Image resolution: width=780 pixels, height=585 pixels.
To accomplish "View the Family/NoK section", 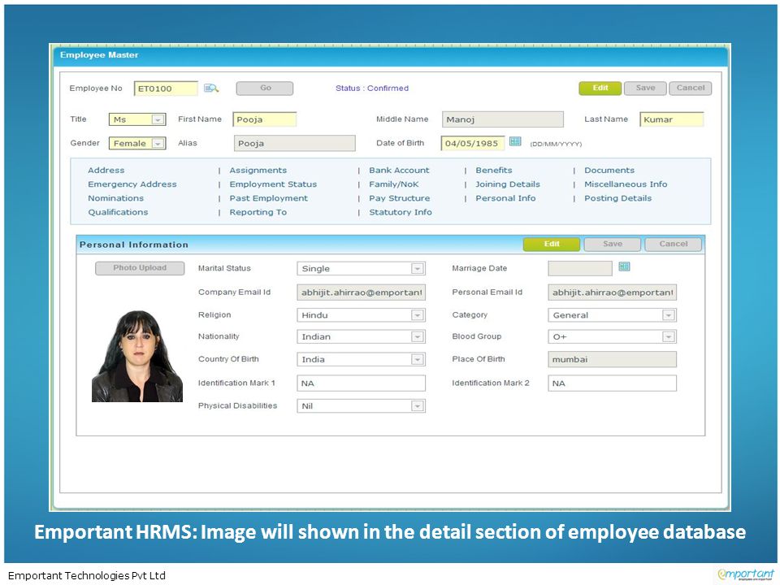I will 394,184.
